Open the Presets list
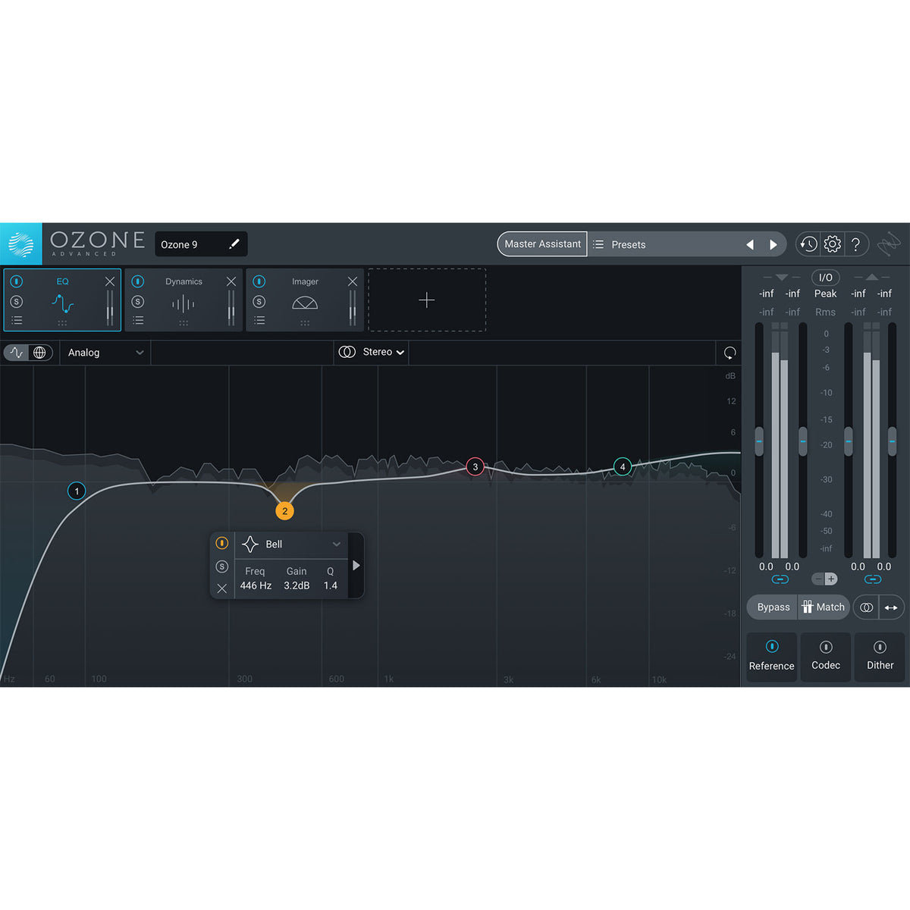 (629, 245)
